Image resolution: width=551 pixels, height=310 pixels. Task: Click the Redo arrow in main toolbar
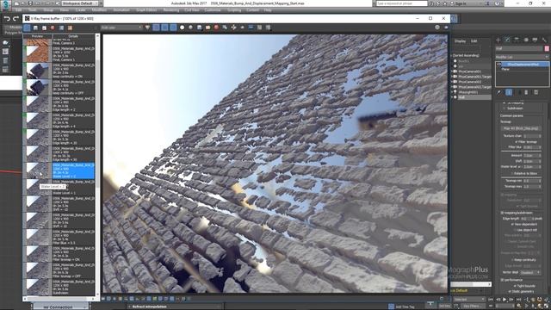click(x=15, y=19)
